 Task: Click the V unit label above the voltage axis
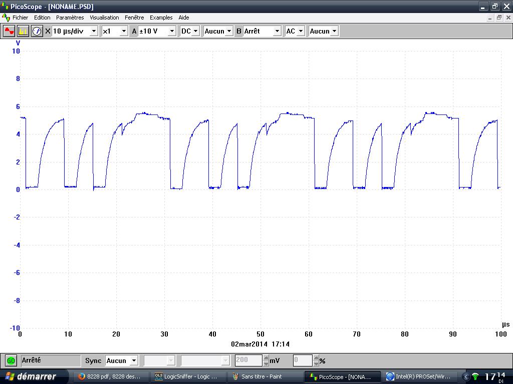point(18,43)
